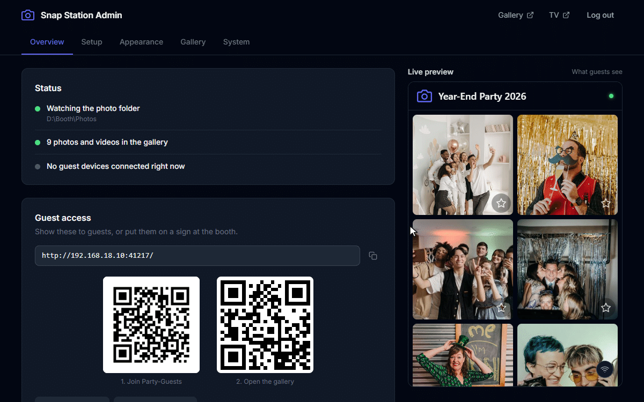Open the gold-tinsel mustache man thumbnail
This screenshot has width=644, height=402.
[x=567, y=165]
